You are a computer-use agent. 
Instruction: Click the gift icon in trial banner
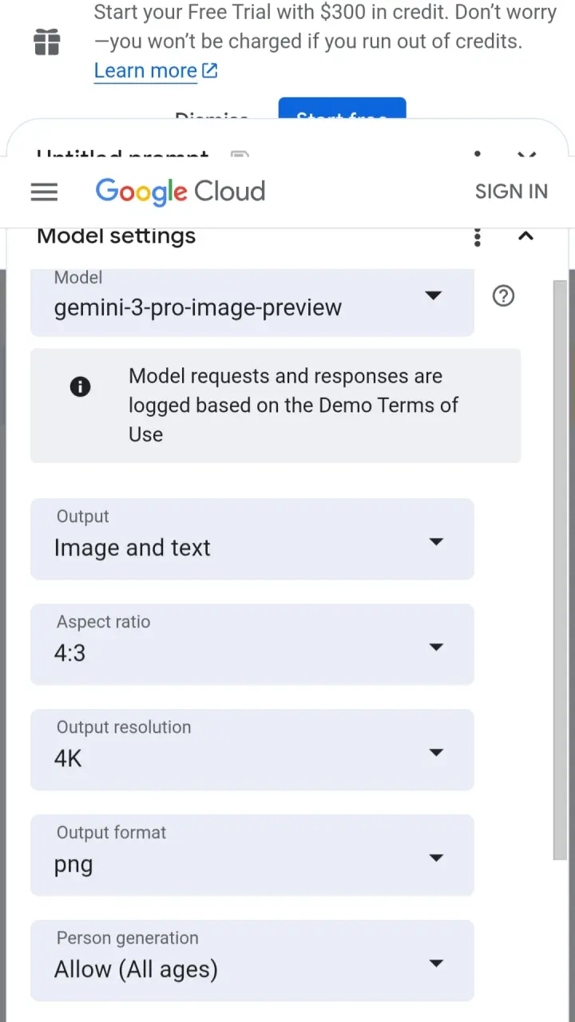coord(47,42)
